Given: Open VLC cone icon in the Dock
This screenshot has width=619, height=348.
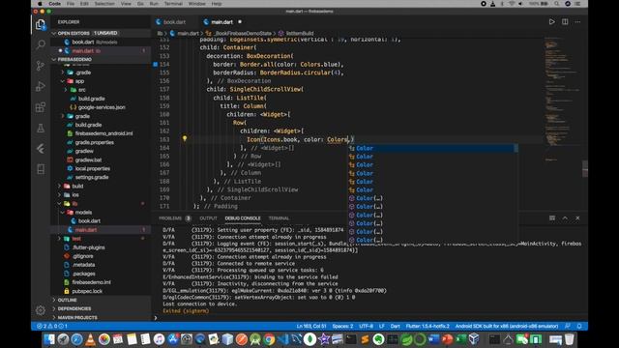Looking at the screenshot, I should (x=90, y=339).
